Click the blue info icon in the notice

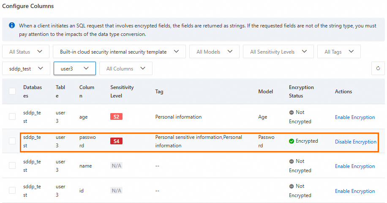point(12,26)
